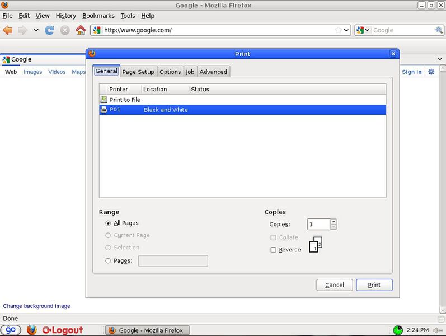Select the Google browser tab
The height and width of the screenshot is (336, 446).
pyautogui.click(x=43, y=59)
